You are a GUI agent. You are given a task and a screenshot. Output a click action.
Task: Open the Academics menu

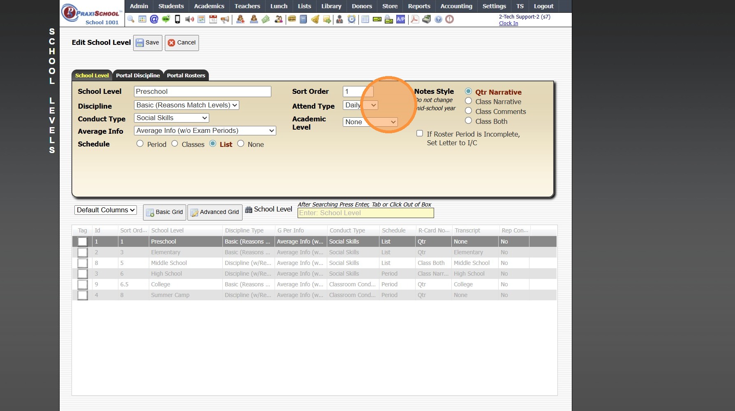point(209,6)
